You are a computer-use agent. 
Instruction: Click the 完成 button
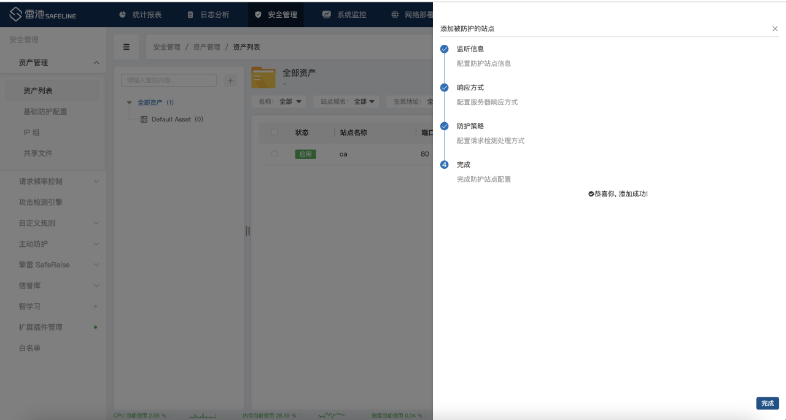pos(768,403)
